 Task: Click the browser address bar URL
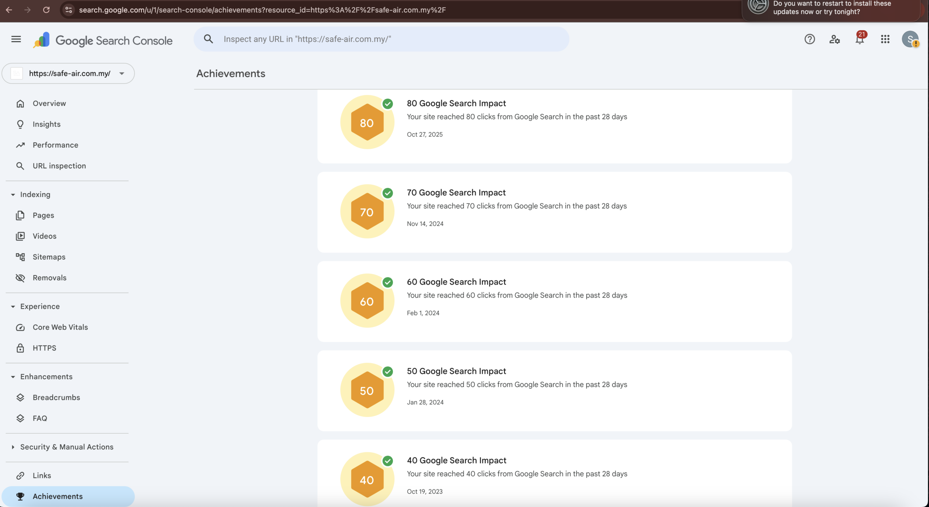262,10
